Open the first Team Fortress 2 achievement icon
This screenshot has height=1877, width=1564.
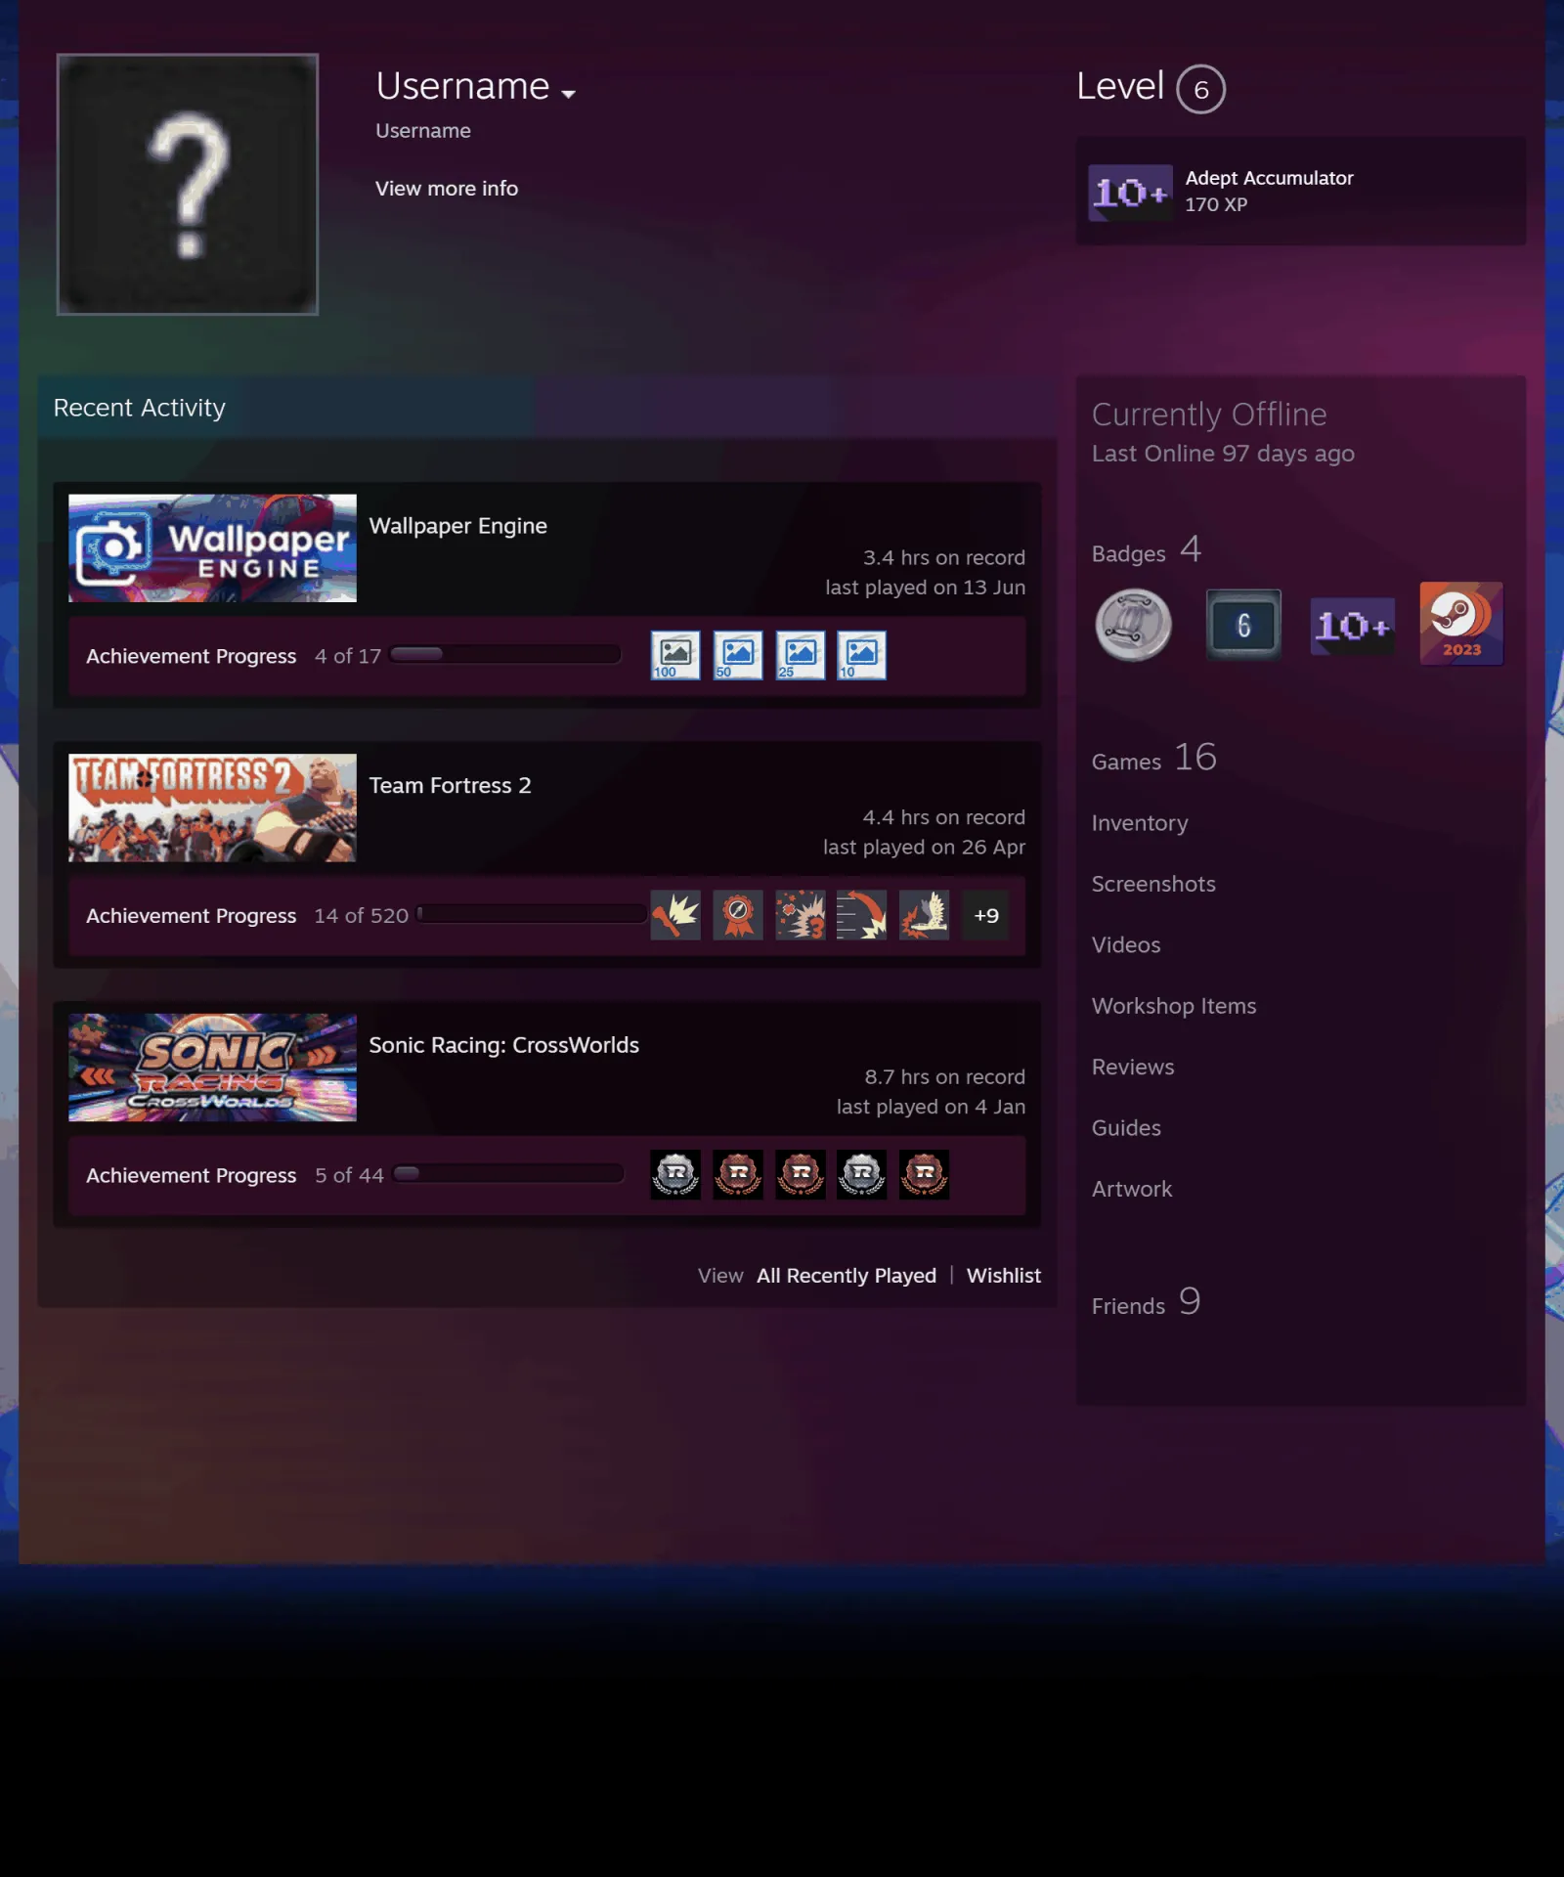675,915
